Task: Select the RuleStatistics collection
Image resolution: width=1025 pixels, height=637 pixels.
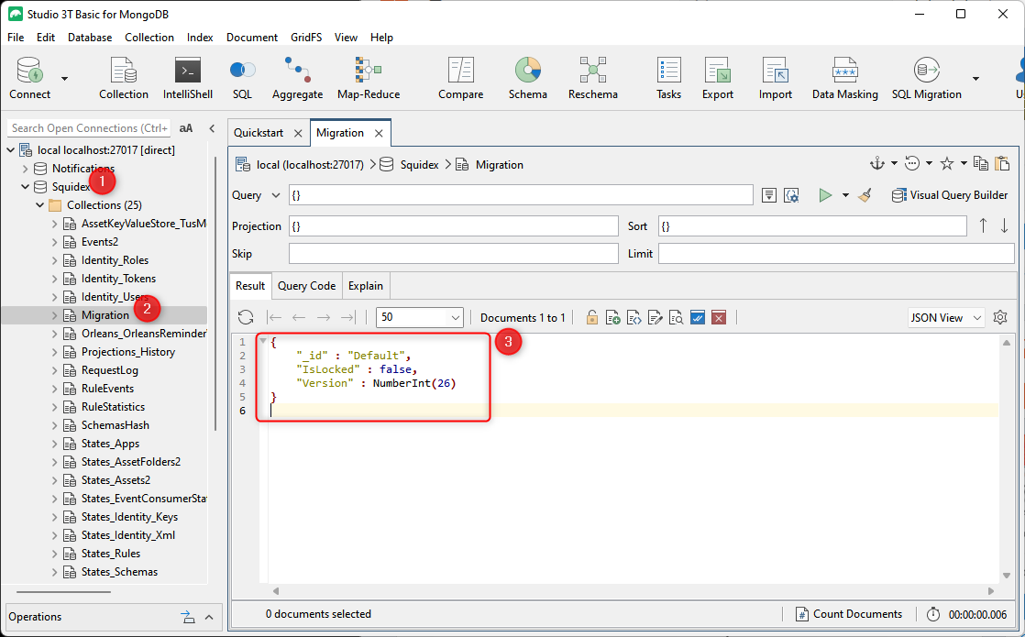Action: pyautogui.click(x=113, y=406)
